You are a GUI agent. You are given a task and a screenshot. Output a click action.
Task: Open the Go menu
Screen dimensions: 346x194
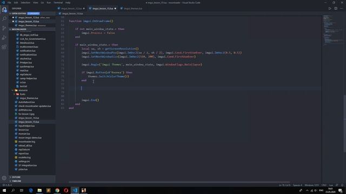click(x=42, y=3)
